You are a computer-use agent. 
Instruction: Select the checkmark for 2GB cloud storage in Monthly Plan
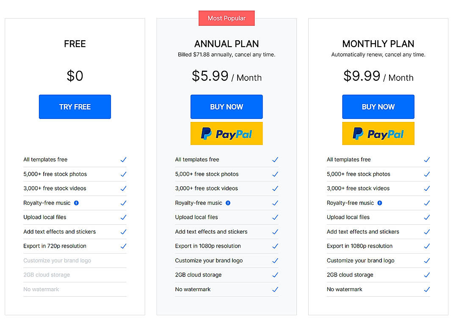[x=427, y=275]
